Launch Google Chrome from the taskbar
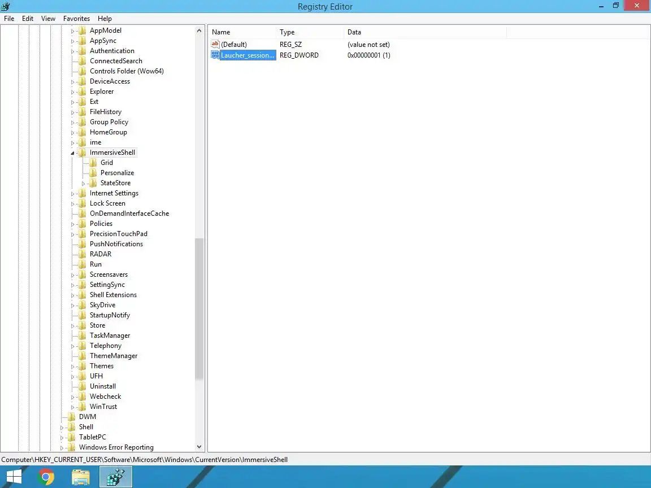 [x=46, y=477]
